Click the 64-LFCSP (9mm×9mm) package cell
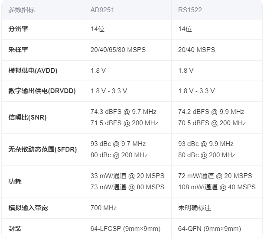This screenshot has height=240, width=264. coord(125,229)
